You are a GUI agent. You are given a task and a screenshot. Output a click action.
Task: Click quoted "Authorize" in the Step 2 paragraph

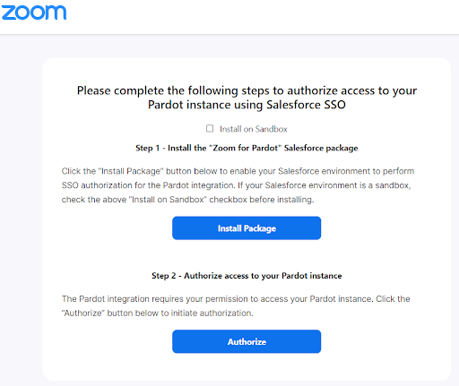[83, 313]
